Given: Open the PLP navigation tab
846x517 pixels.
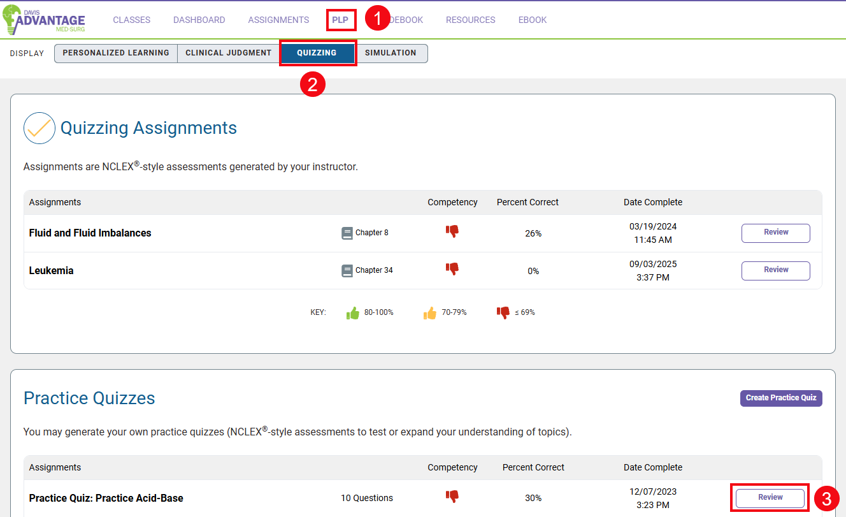Looking at the screenshot, I should pyautogui.click(x=340, y=20).
